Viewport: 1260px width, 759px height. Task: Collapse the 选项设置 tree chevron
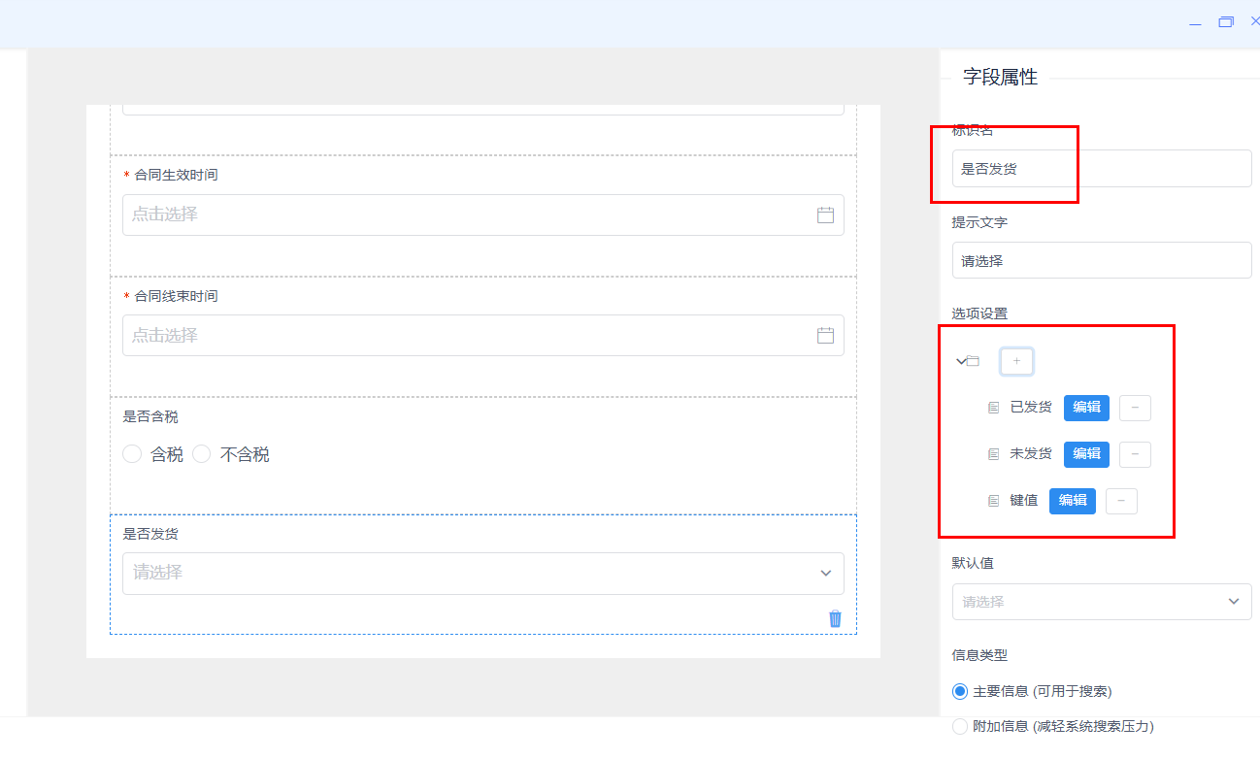point(961,361)
